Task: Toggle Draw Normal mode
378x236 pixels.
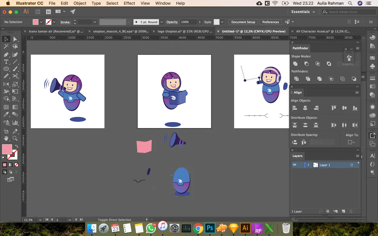Action: [x=5, y=172]
